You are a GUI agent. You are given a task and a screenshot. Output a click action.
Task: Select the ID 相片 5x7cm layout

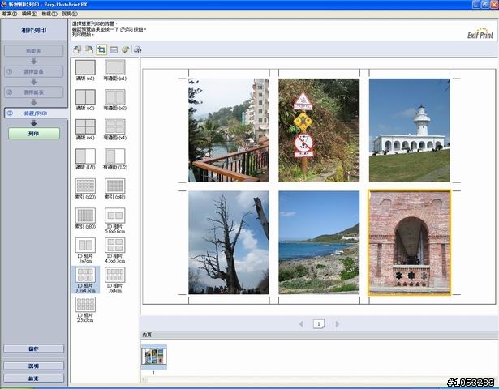click(x=85, y=246)
